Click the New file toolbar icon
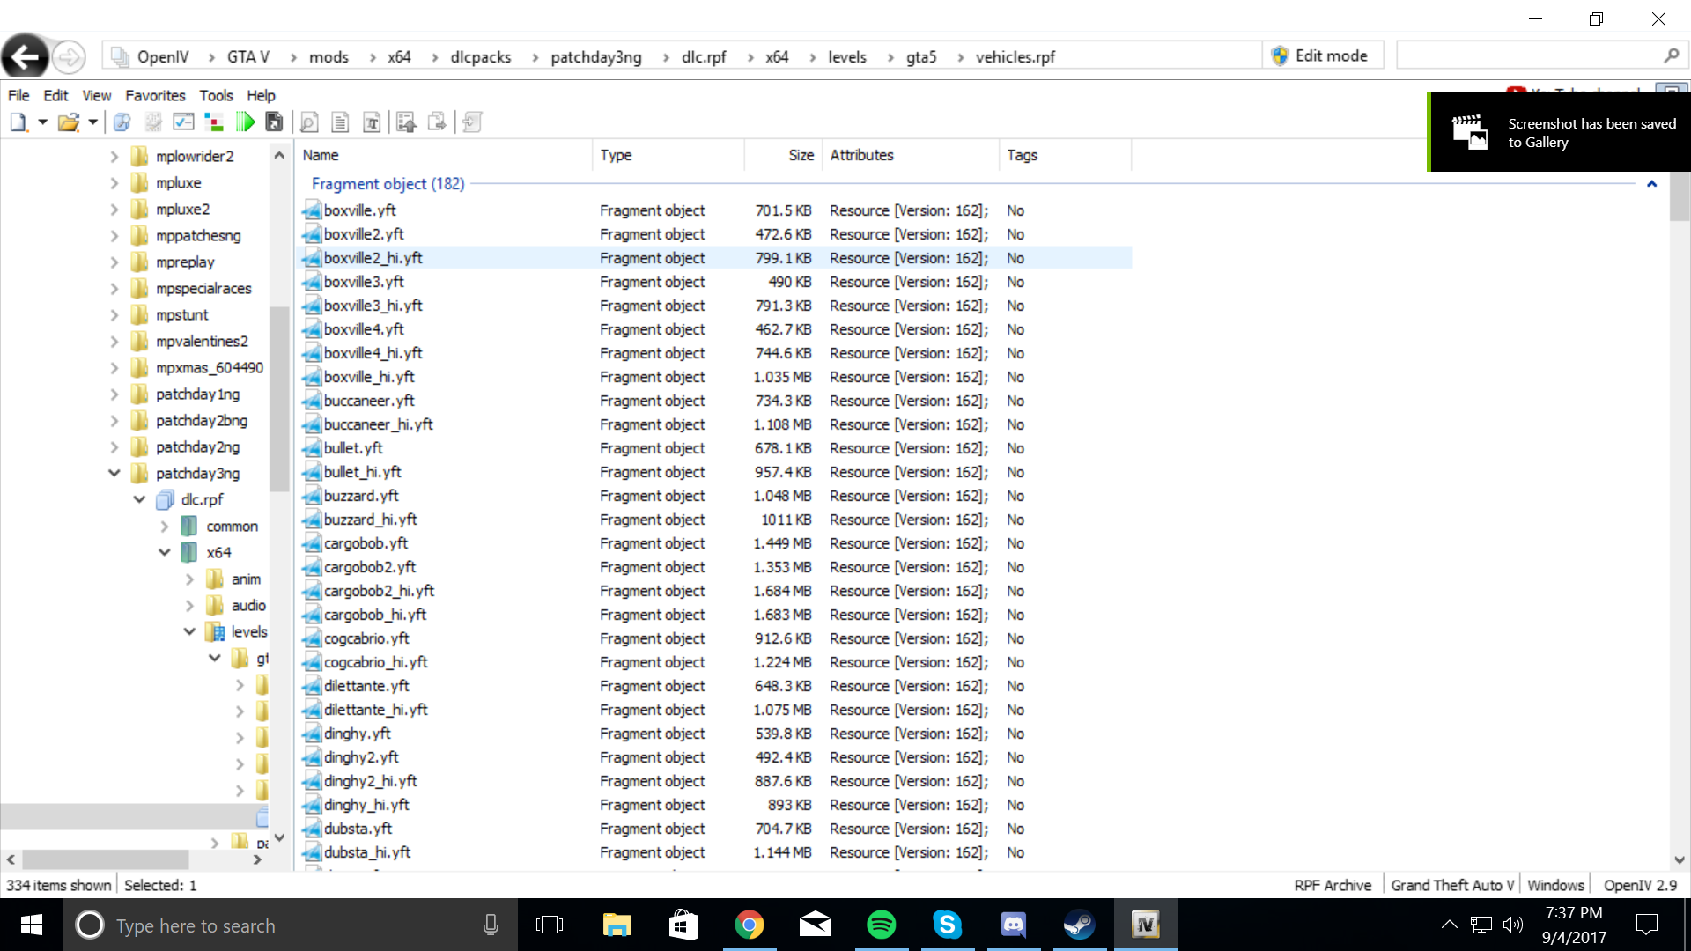1691x951 pixels. 18,122
